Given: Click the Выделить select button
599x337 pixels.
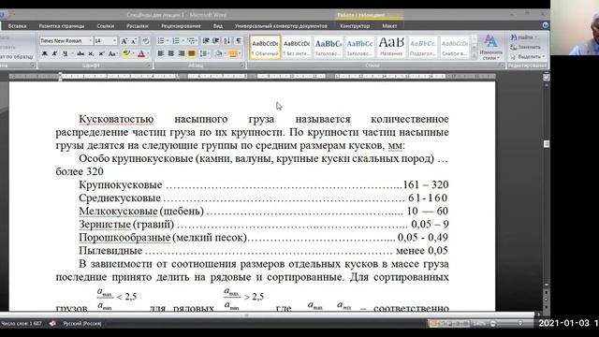Looking at the screenshot, I should (x=527, y=56).
